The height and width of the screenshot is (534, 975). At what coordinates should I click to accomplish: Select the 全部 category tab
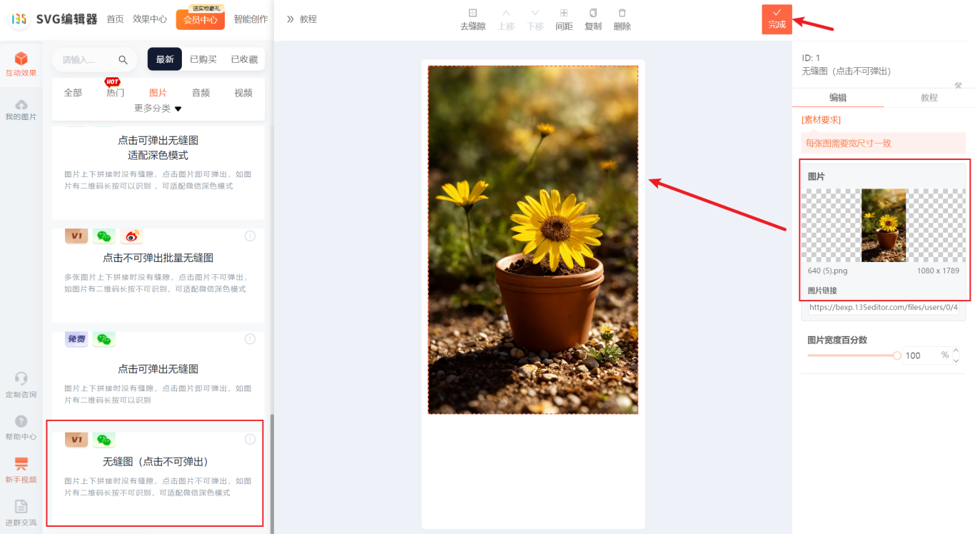coord(73,93)
